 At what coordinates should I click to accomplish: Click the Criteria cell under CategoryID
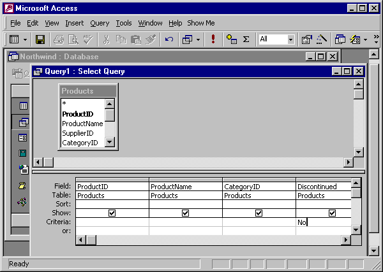click(259, 222)
